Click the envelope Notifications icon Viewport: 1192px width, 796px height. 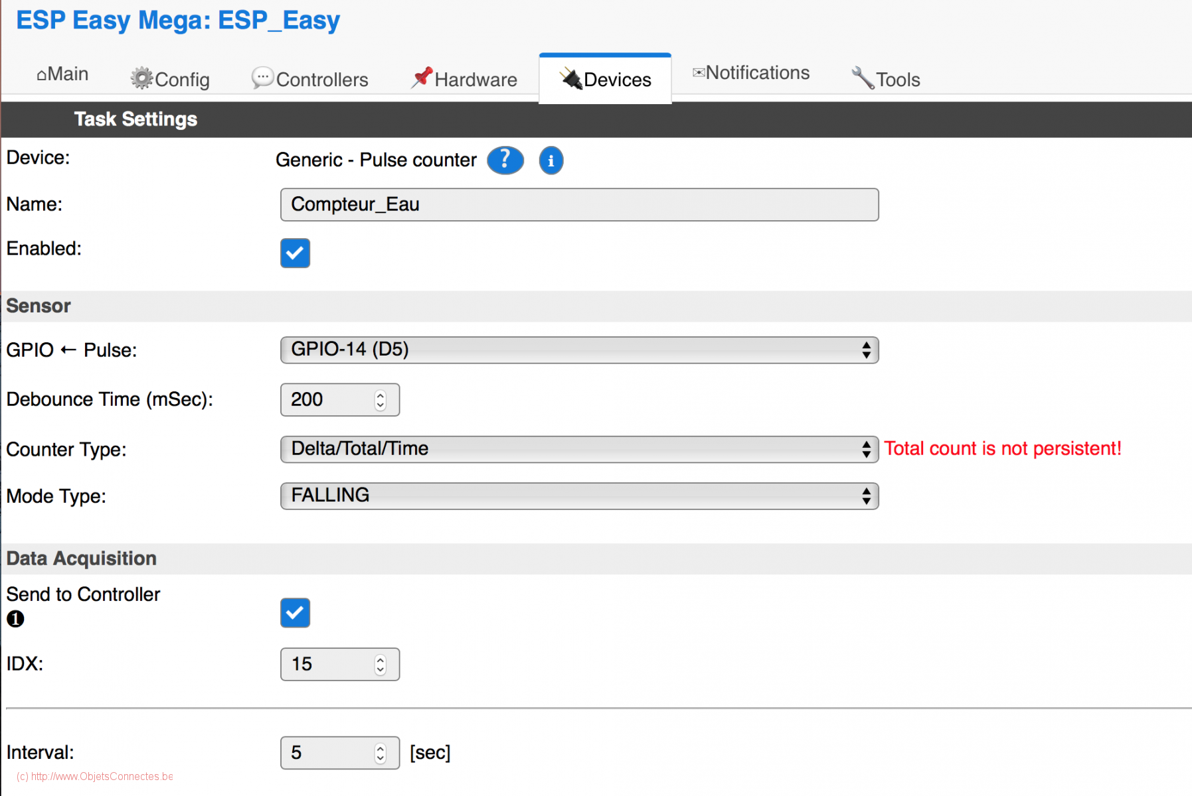coord(699,72)
